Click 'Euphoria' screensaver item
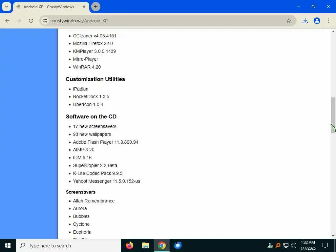Image resolution: width=336 pixels, height=252 pixels. click(x=82, y=232)
